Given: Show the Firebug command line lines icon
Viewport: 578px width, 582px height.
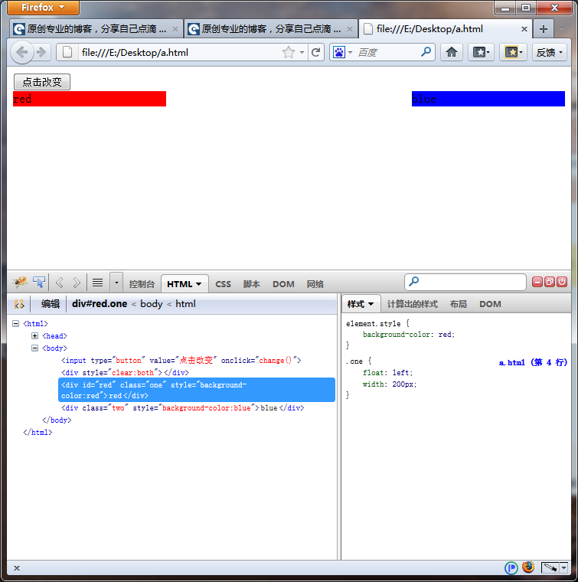Looking at the screenshot, I should coord(97,283).
